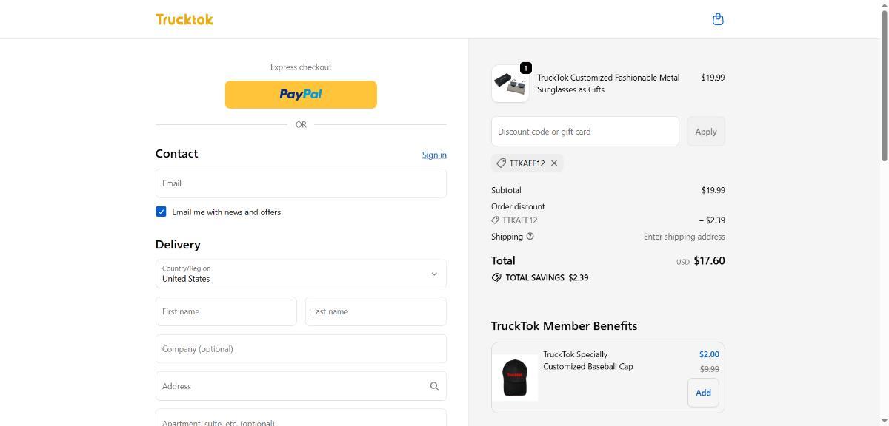Click the Discount code or gift card field

click(585, 132)
